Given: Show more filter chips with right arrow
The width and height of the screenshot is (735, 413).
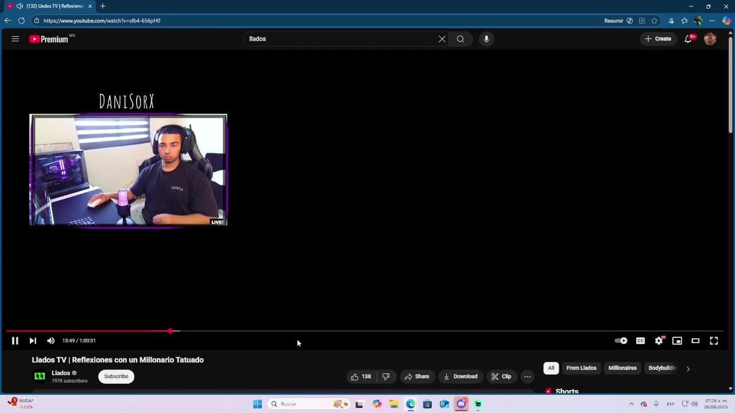Looking at the screenshot, I should click(688, 369).
